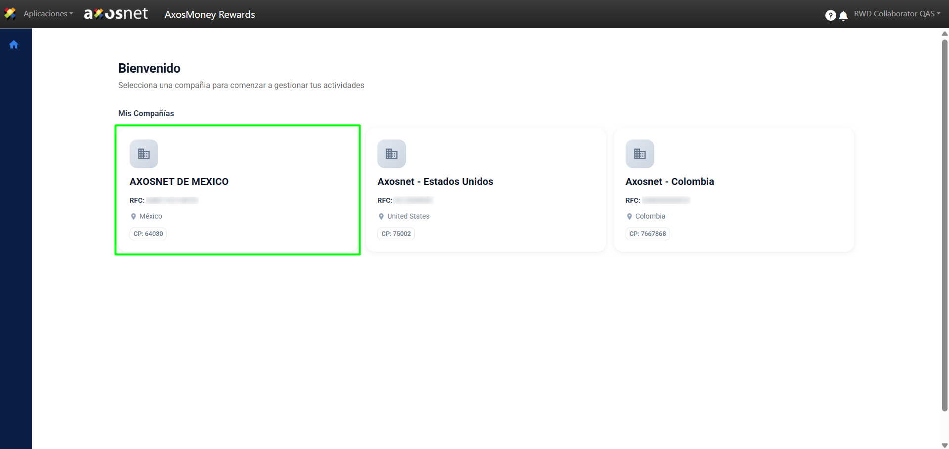Expand the Aplicaciones dropdown menu
This screenshot has width=949, height=449.
click(x=48, y=14)
